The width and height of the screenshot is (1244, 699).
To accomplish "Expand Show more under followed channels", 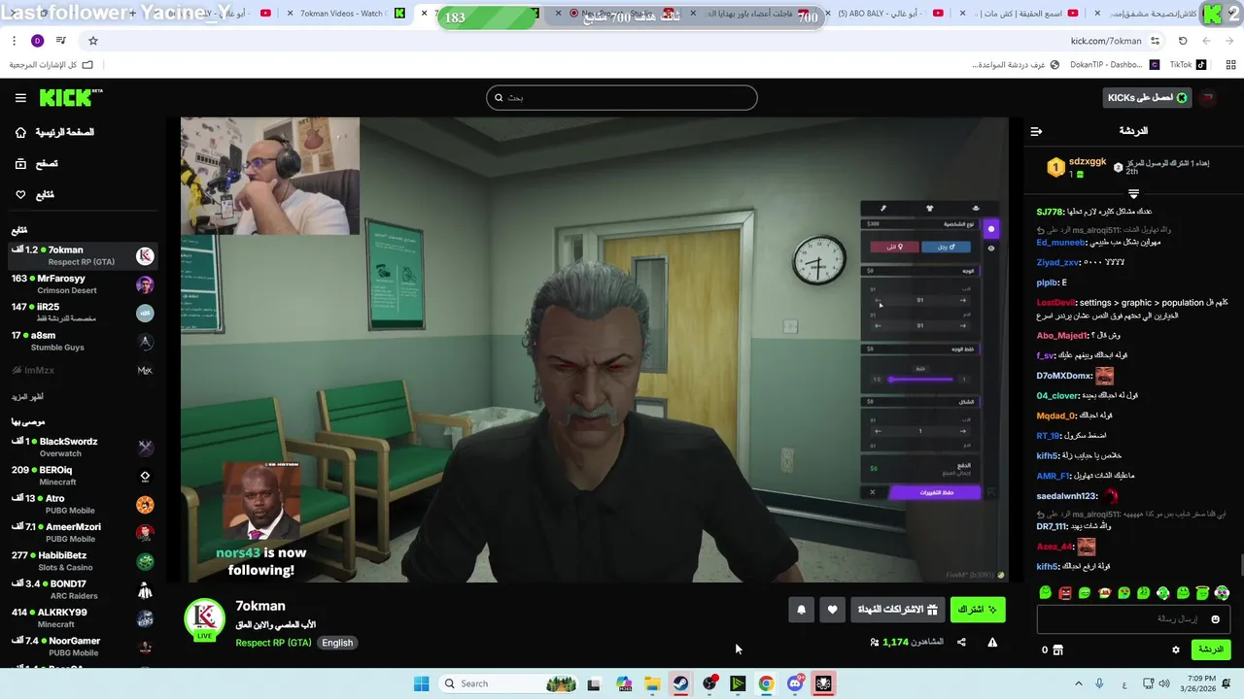I will coord(27,397).
